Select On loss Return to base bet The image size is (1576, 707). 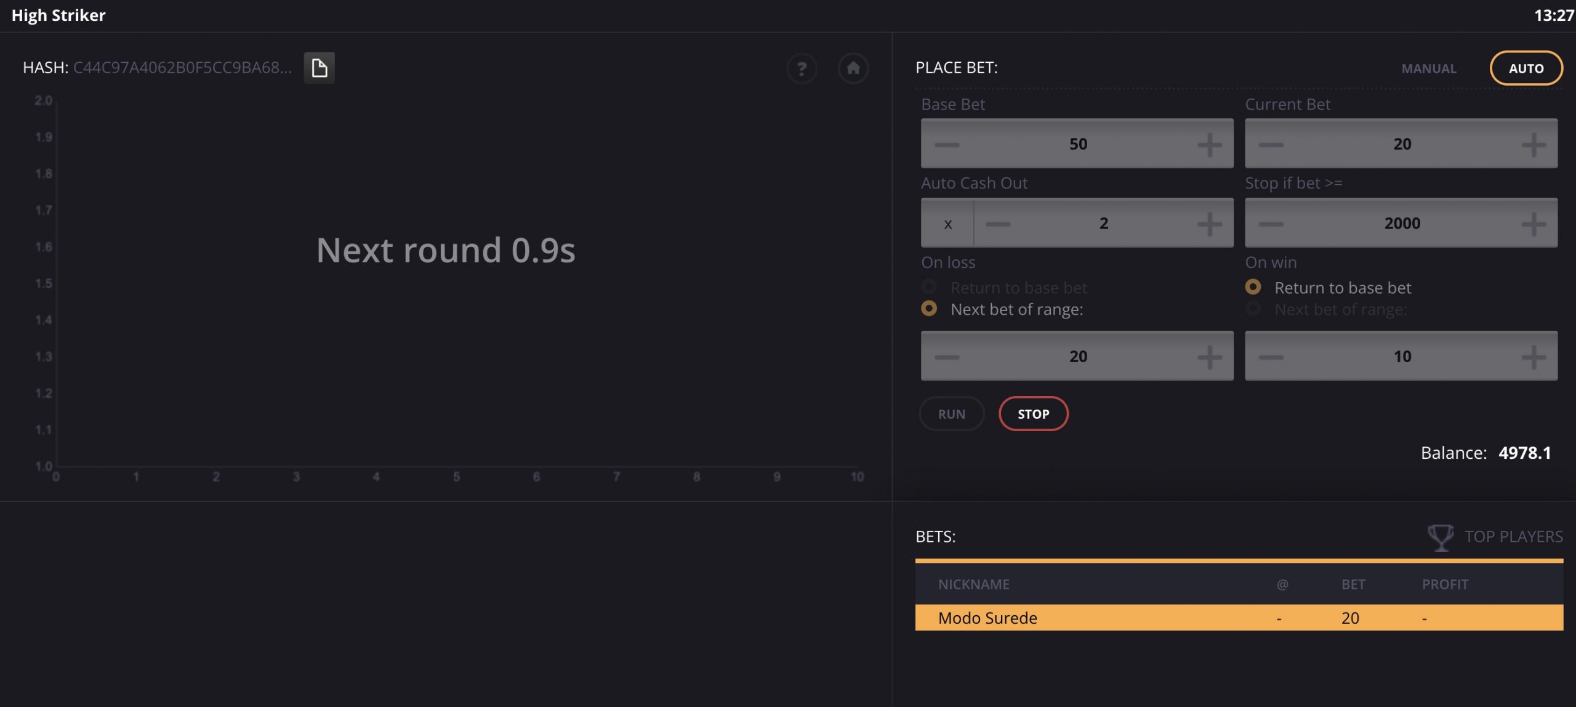click(930, 287)
